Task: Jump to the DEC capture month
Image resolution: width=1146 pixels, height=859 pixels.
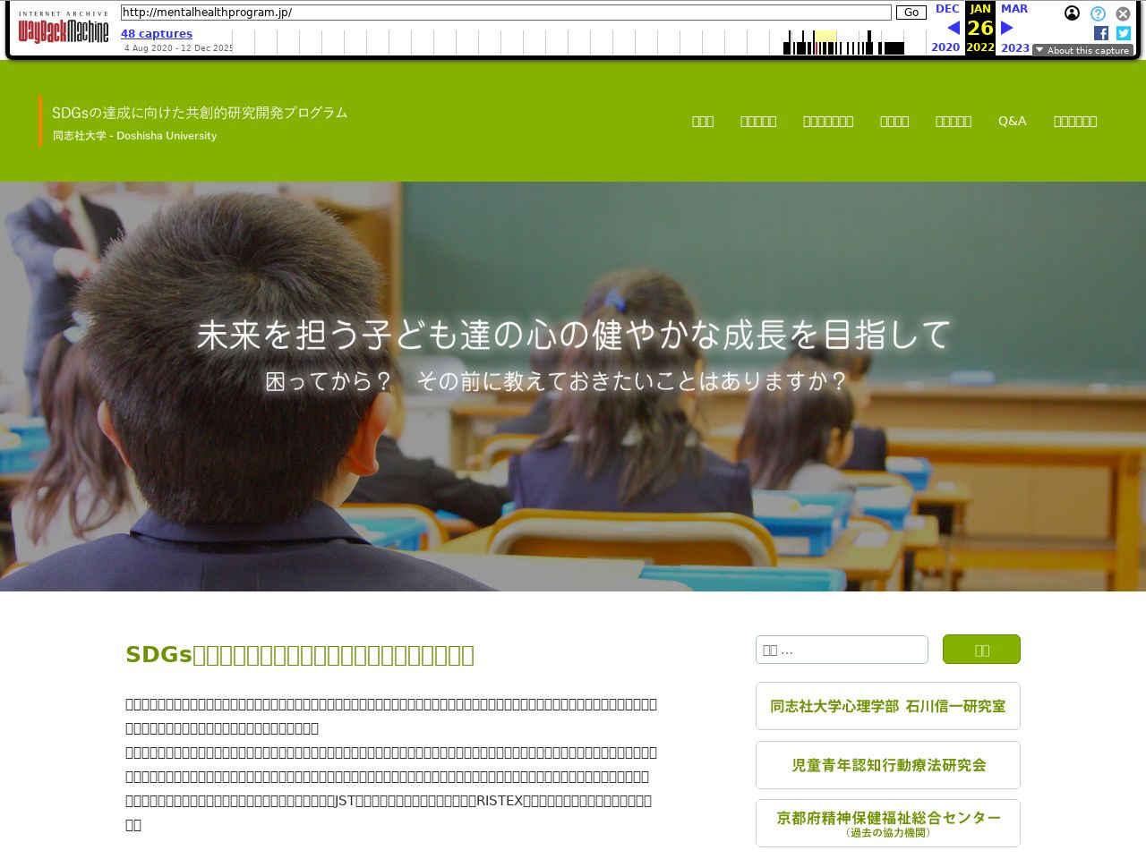Action: point(947,9)
